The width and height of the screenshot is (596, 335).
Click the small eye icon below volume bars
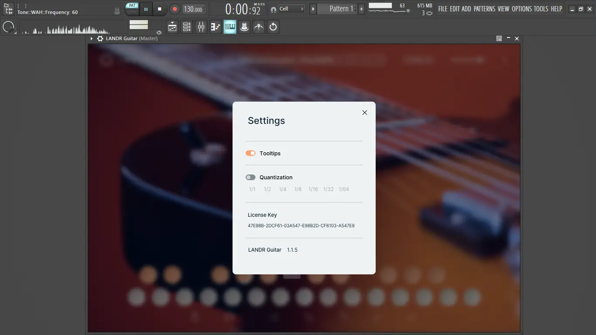pos(159,32)
